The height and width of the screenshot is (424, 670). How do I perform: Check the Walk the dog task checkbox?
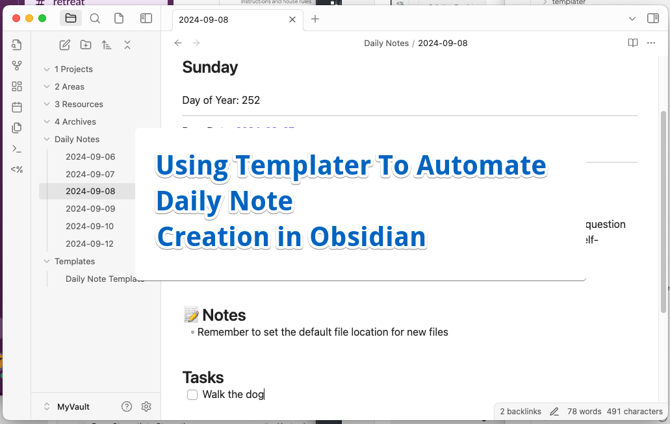coord(192,394)
